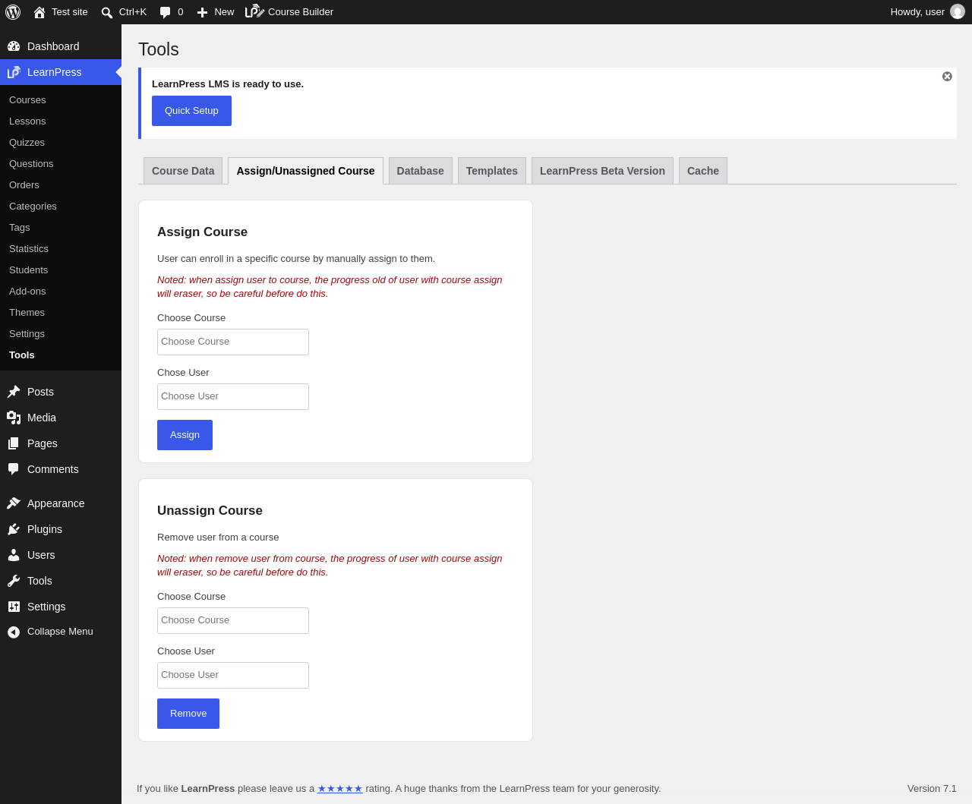
Task: Click Test site link in admin bar
Action: pyautogui.click(x=70, y=12)
